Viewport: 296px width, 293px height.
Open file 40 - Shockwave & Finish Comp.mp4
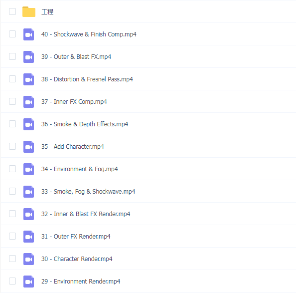[89, 34]
